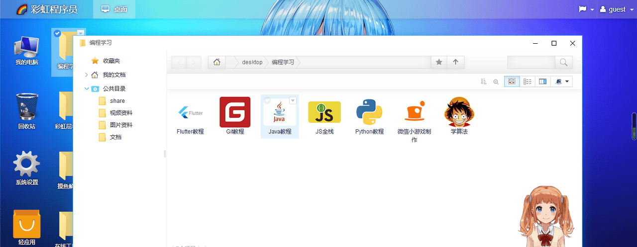This screenshot has height=247, width=637.
Task: Switch to the 桌面 tab
Action: tap(114, 9)
